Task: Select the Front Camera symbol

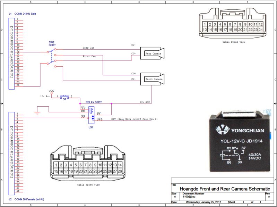Action: (x=152, y=79)
